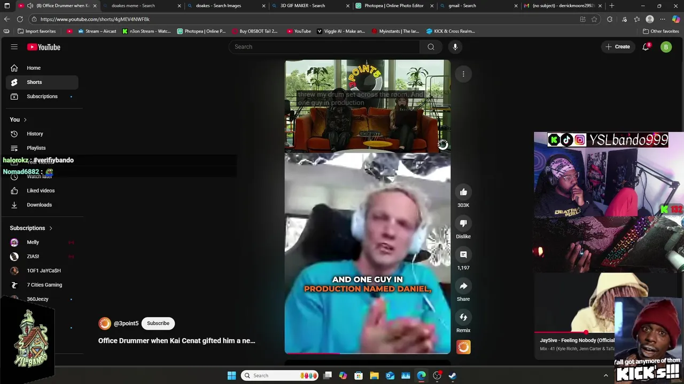Open OBS Studio from taskbar
The width and height of the screenshot is (684, 384).
tap(437, 375)
